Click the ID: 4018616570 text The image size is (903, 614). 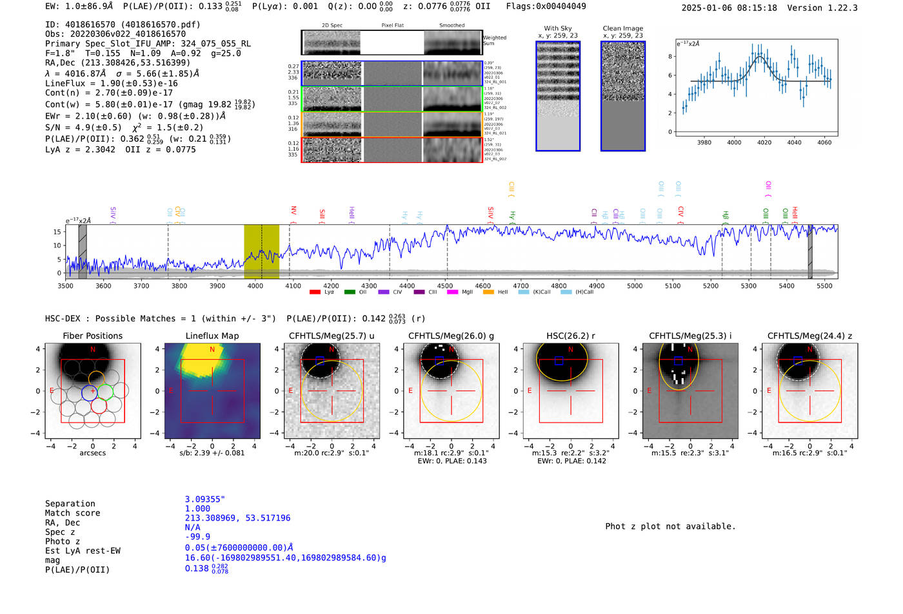point(123,24)
